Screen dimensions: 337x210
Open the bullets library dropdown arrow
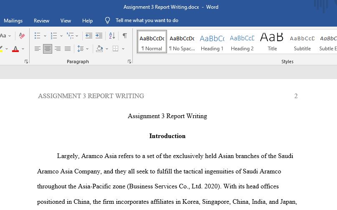tap(45, 36)
